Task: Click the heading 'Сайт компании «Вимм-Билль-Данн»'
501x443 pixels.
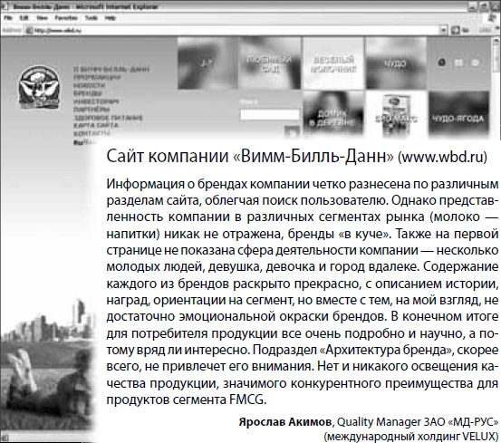Action: pos(250,157)
